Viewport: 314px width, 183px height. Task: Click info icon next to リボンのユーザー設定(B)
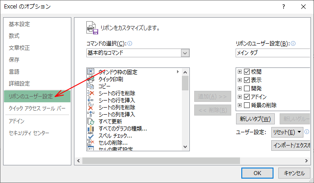(x=293, y=43)
